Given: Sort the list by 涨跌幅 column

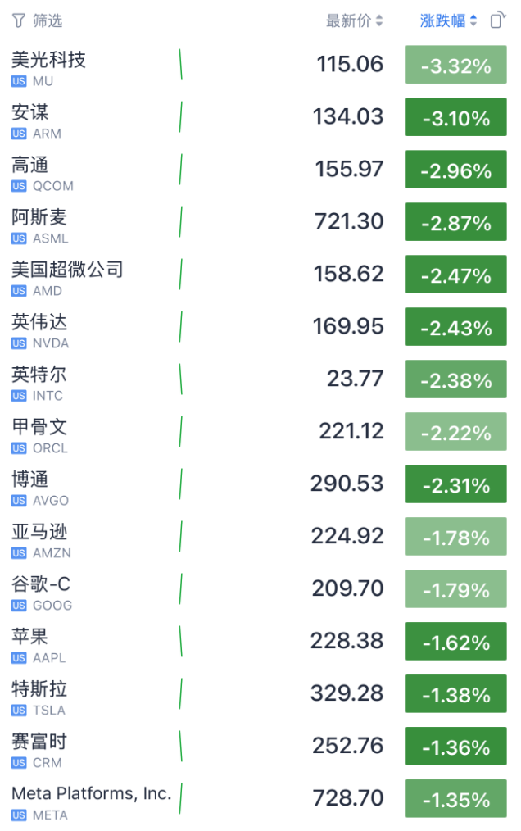Looking at the screenshot, I should point(448,21).
